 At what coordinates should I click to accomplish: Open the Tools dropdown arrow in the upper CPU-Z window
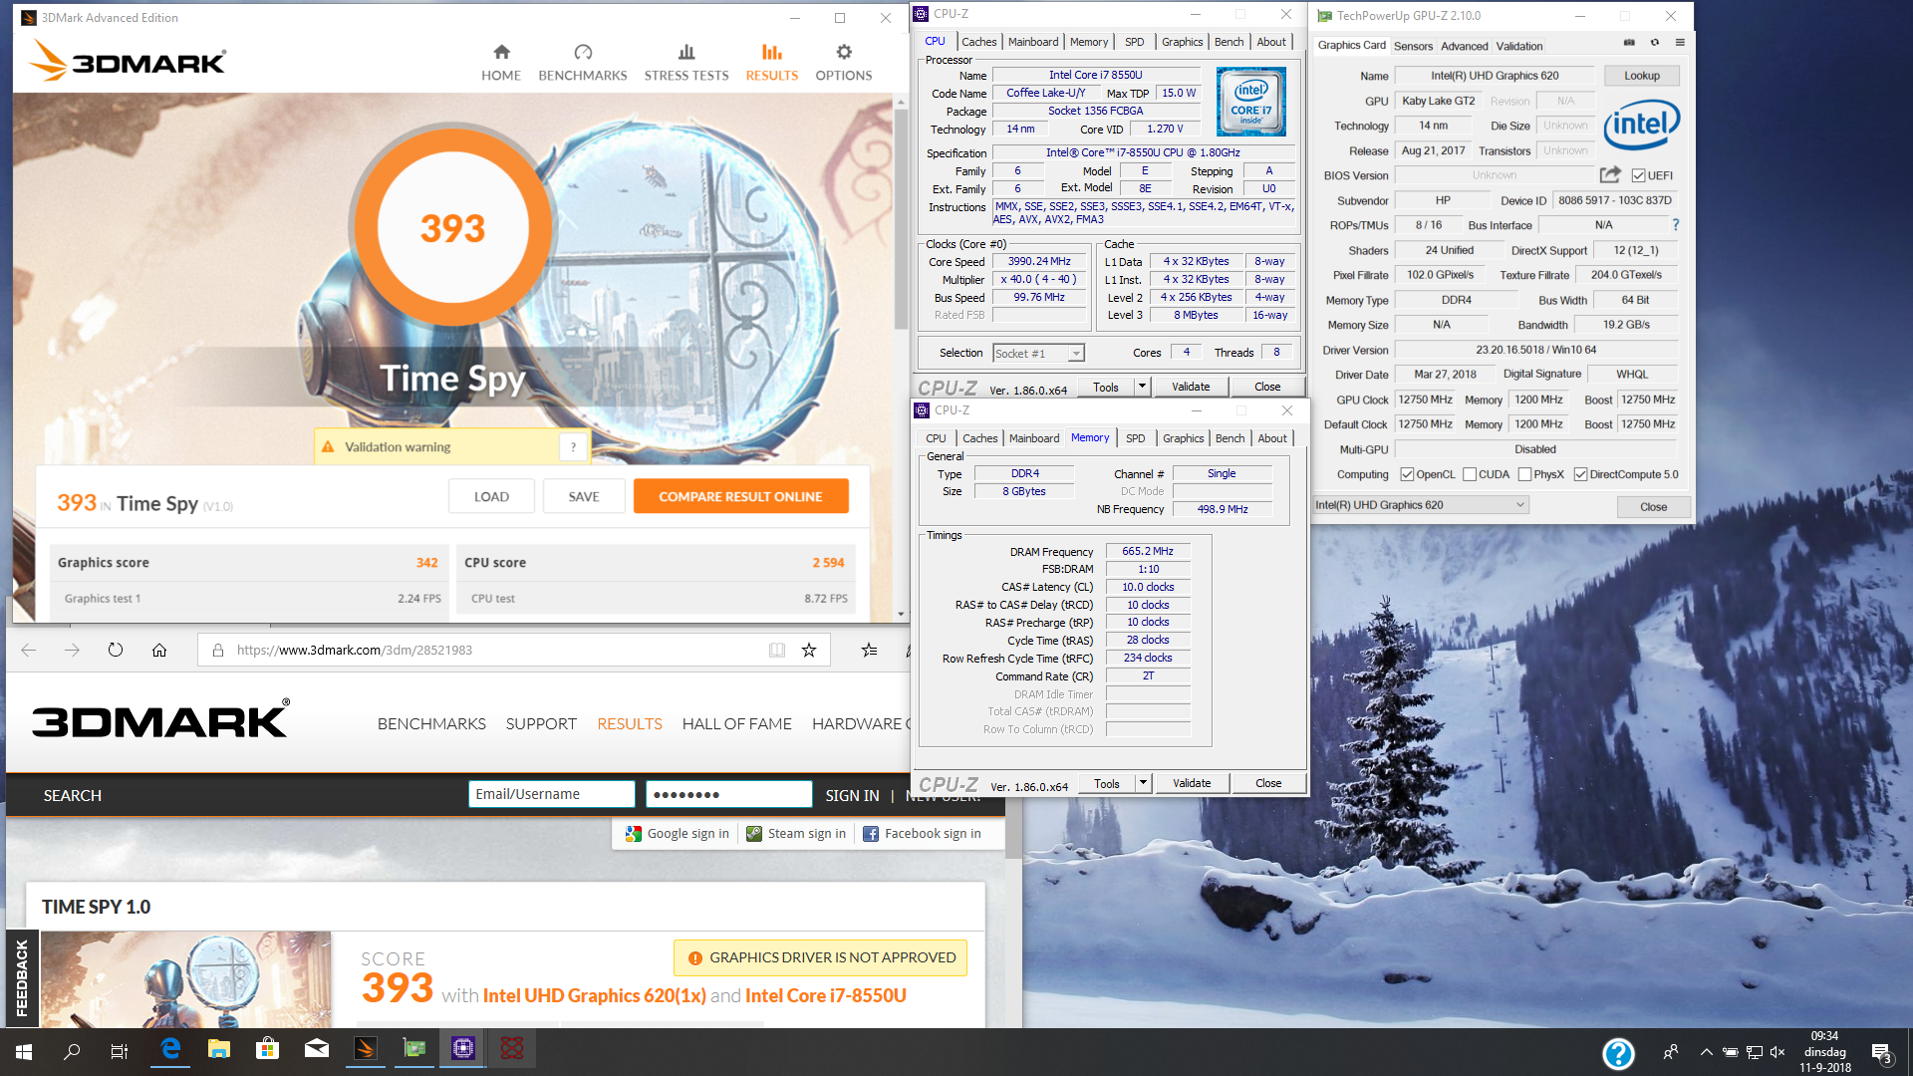point(1142,387)
